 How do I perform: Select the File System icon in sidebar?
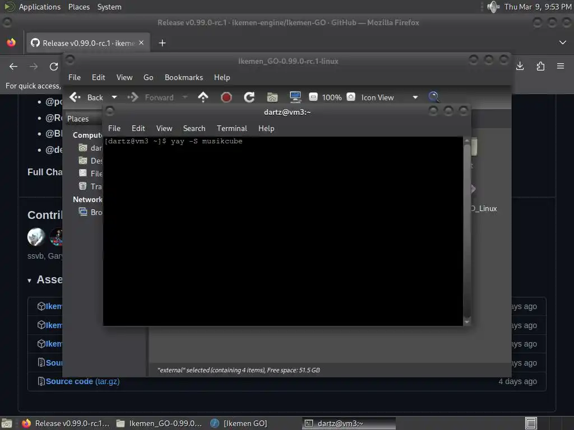(x=83, y=174)
